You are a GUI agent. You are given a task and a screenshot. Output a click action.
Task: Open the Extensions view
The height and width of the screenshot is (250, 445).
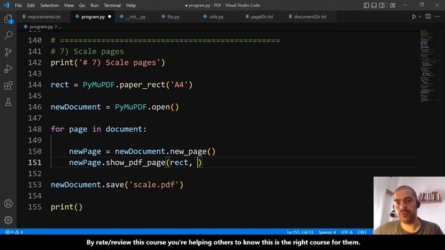pos(8,85)
